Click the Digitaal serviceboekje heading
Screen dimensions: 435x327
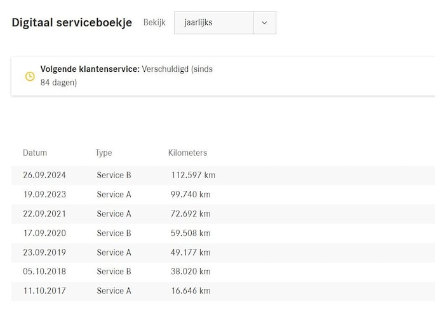point(72,22)
